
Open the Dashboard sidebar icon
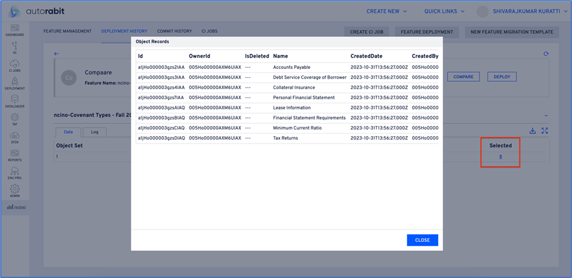(15, 30)
